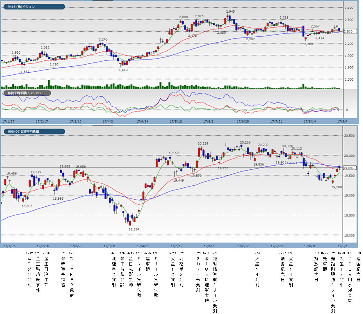Click the 1,562 low label
Image resolution: width=363 pixels, height=314 pixels.
[x=25, y=72]
